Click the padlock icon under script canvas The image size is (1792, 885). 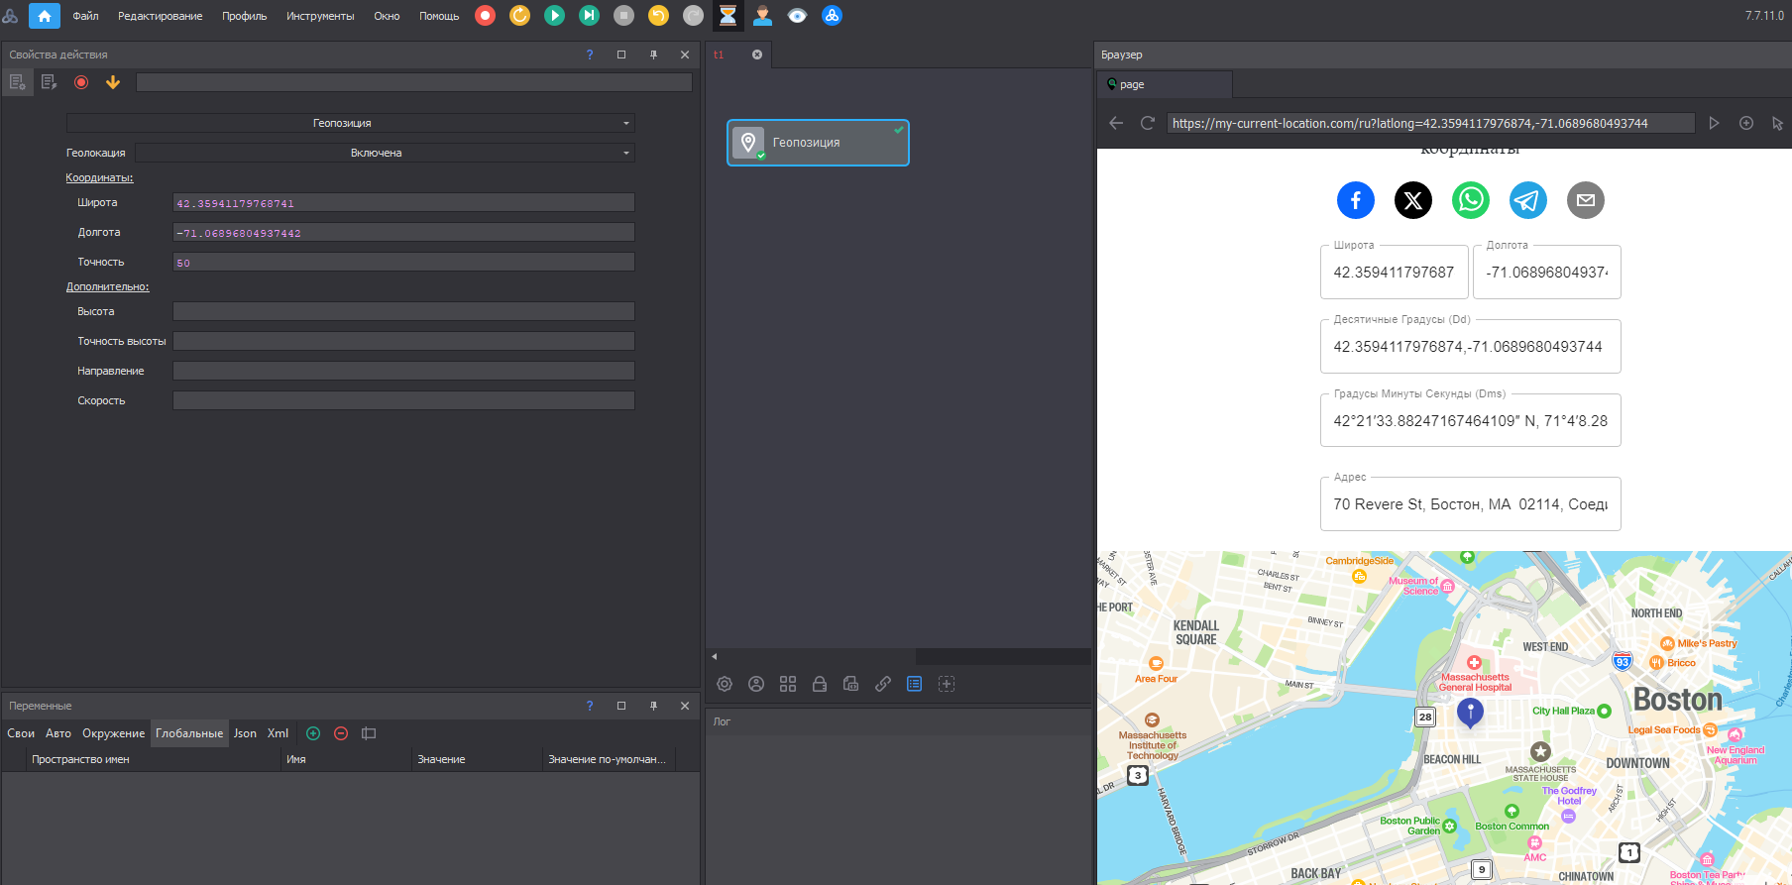click(820, 684)
